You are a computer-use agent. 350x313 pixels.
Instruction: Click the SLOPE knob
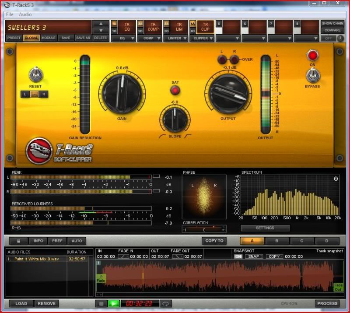[175, 120]
